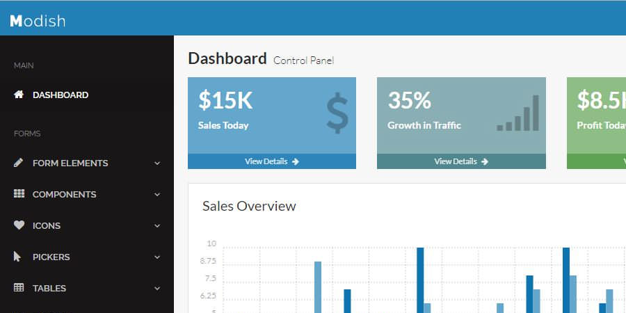Select the $8.5K profit figure
Screen dimensions: 626x313
tap(601, 100)
